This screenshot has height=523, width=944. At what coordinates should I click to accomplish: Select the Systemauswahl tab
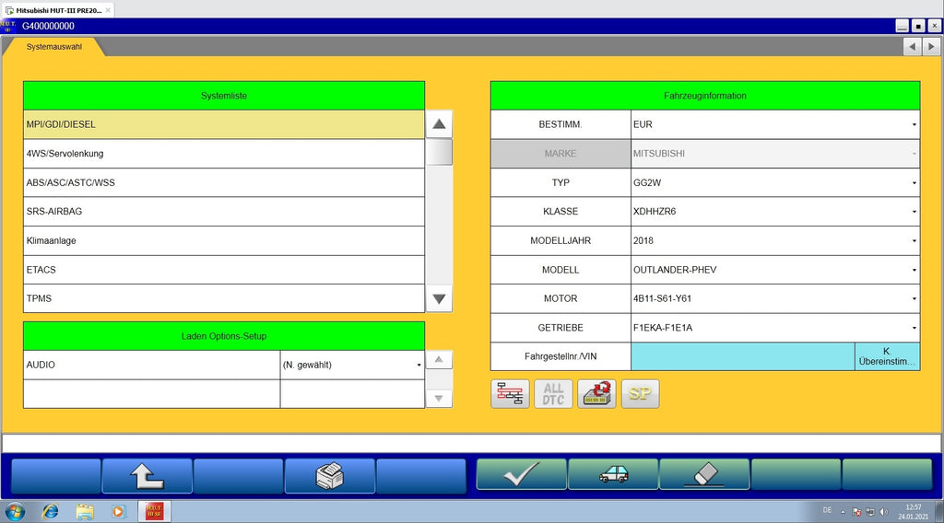point(53,46)
